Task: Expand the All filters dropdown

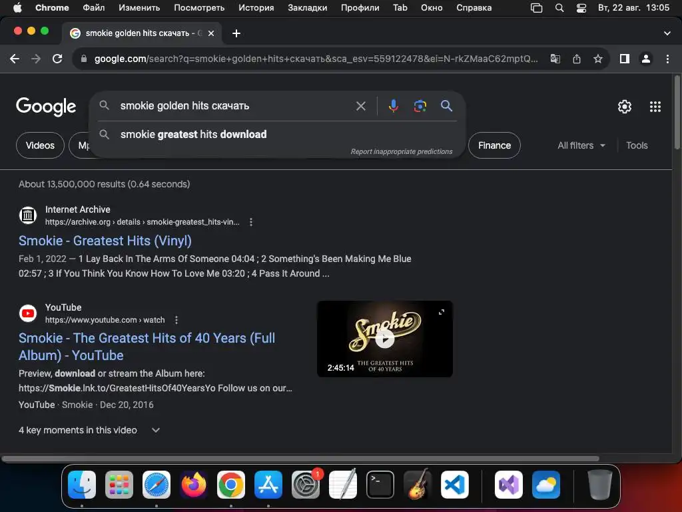Action: 581,145
